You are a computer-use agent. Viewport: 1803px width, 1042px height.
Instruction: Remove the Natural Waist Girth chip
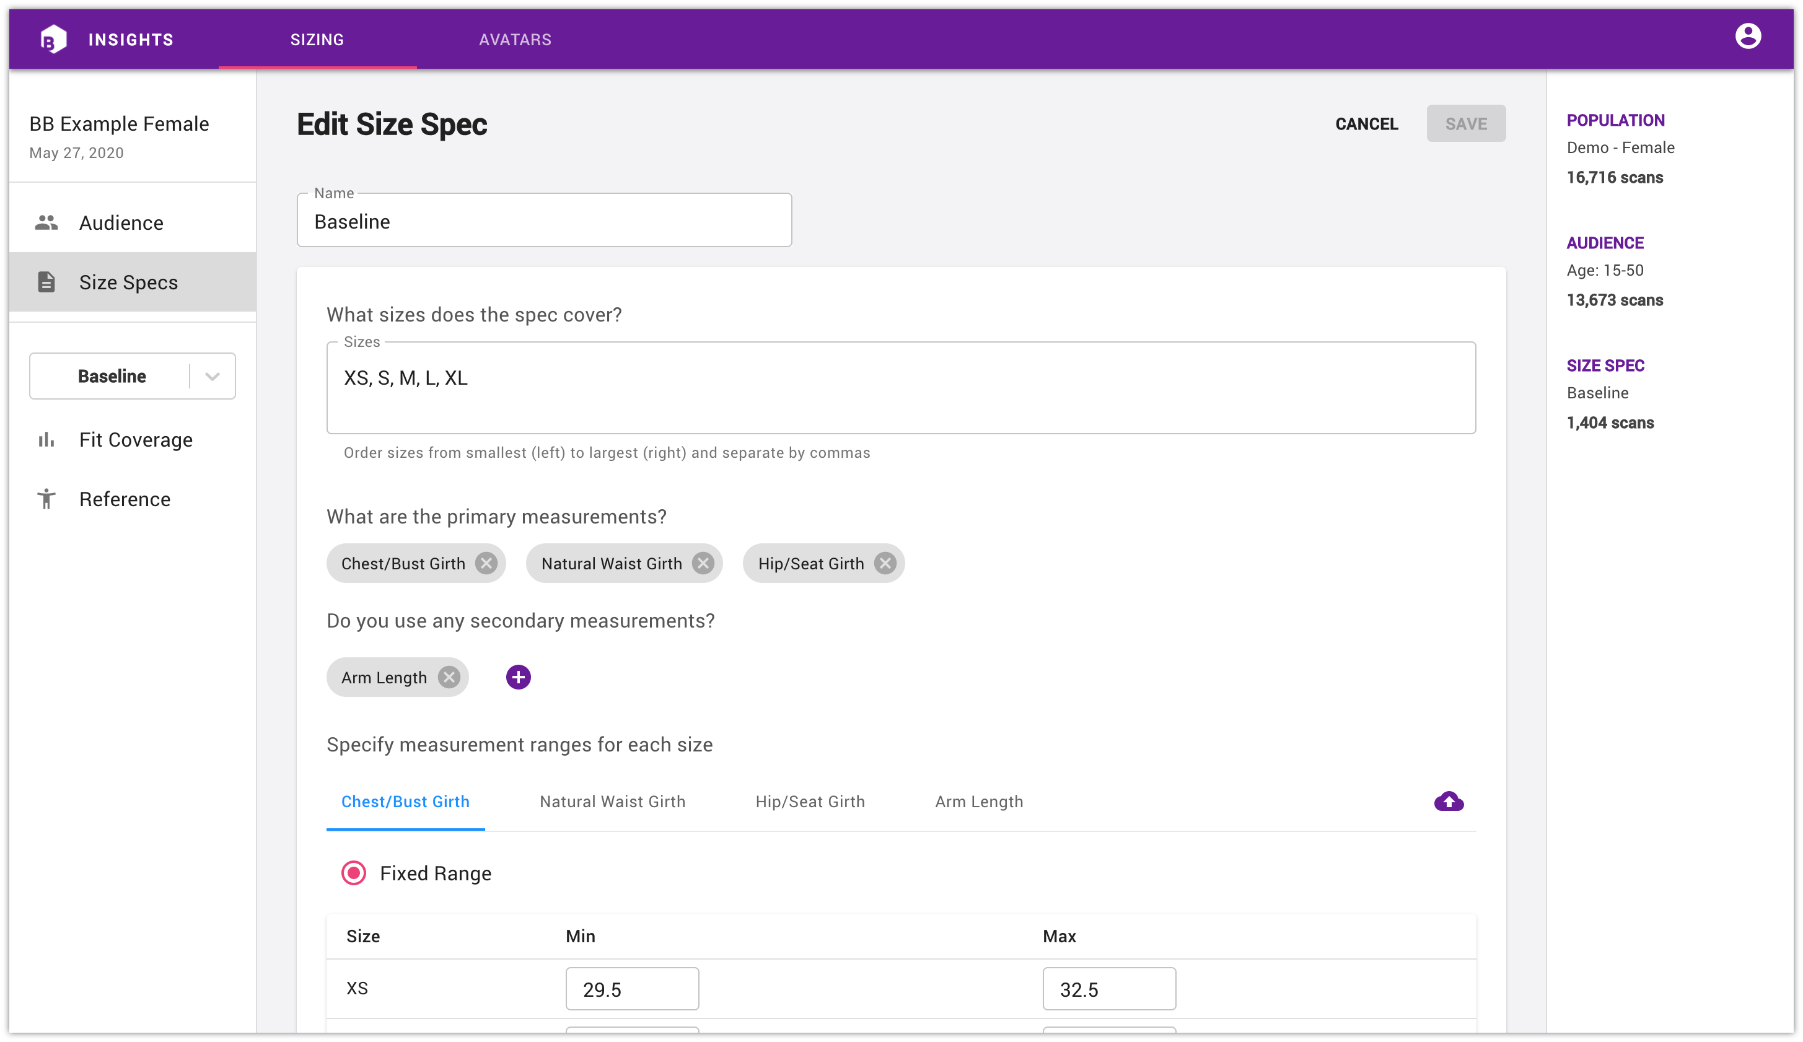tap(703, 564)
